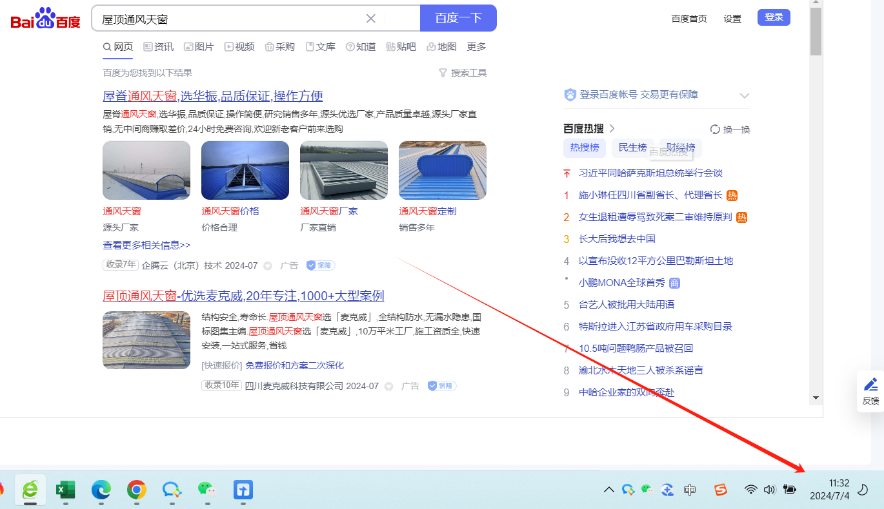Open the clock showing 11:32 2024/7/4
This screenshot has height=509, width=884.
coord(829,490)
